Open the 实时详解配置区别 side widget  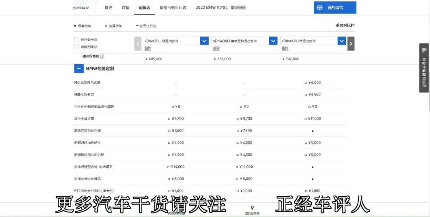point(424,68)
